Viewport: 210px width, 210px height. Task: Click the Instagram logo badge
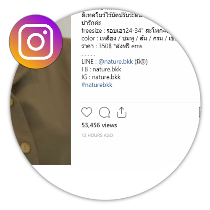(x=36, y=42)
